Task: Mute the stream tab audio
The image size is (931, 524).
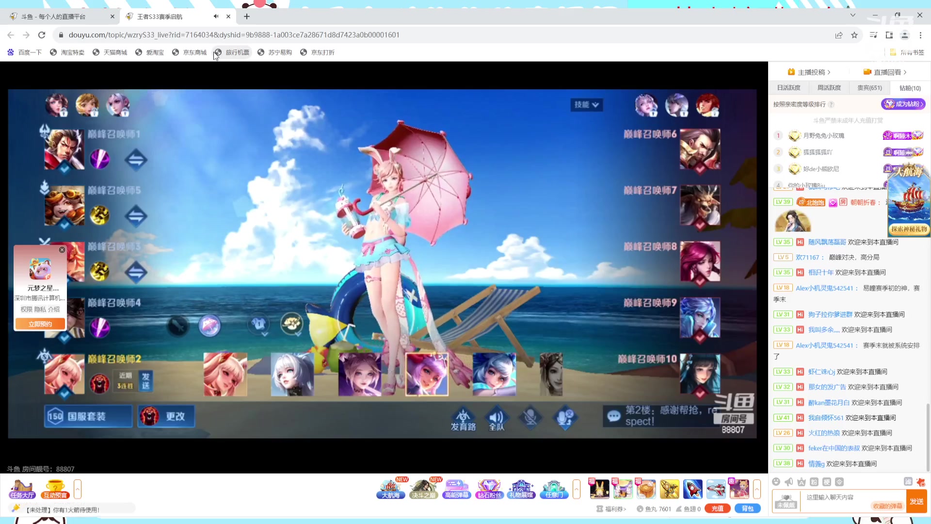Action: (x=216, y=16)
